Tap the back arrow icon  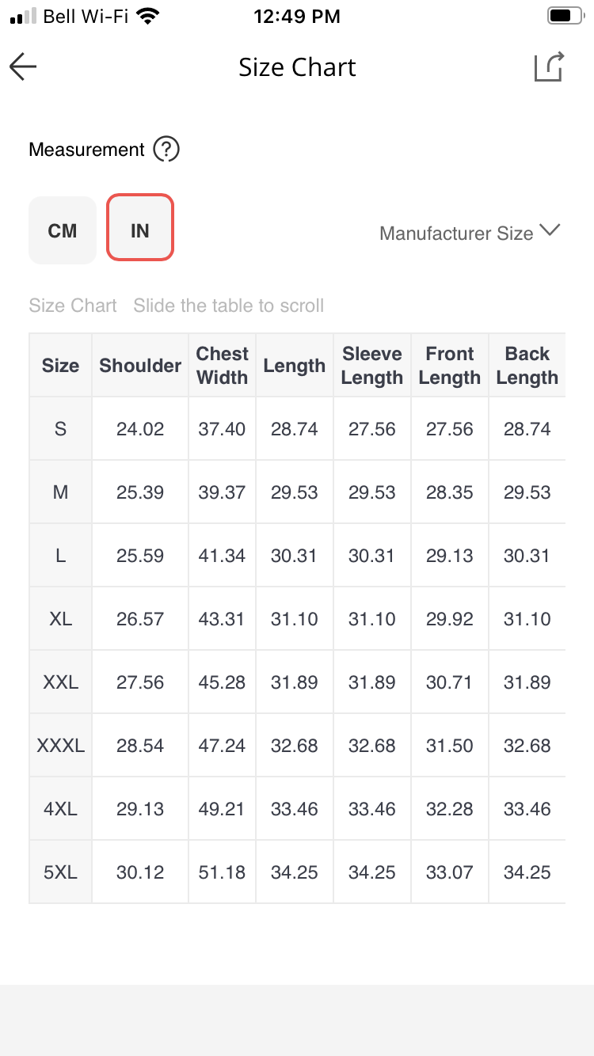tap(23, 67)
